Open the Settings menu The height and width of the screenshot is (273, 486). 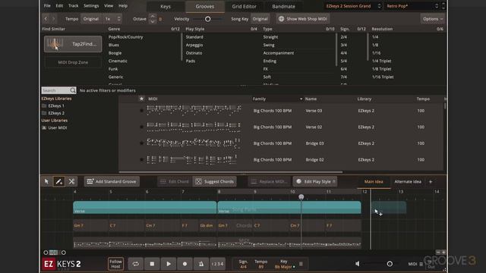click(91, 5)
